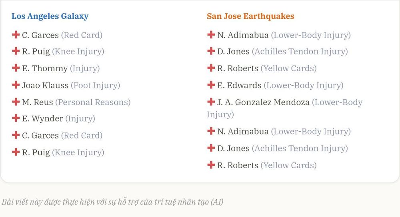Screen dimensions: 400x217
Task: Click the J. A. Gonzalez Mendoza player name
Action: (263, 102)
